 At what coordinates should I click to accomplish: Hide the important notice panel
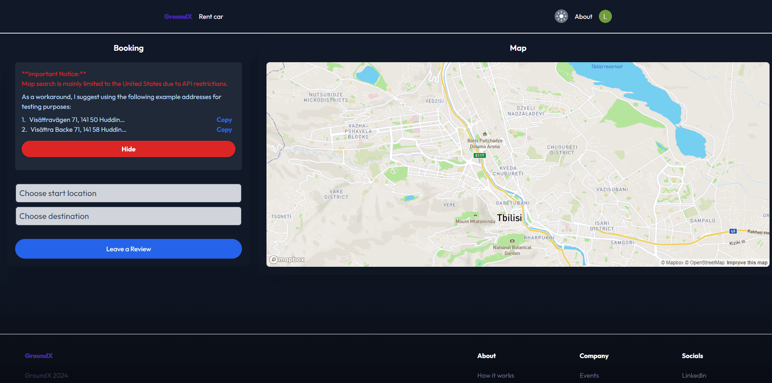pos(129,149)
